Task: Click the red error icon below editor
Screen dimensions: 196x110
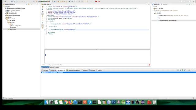Action: [149, 65]
